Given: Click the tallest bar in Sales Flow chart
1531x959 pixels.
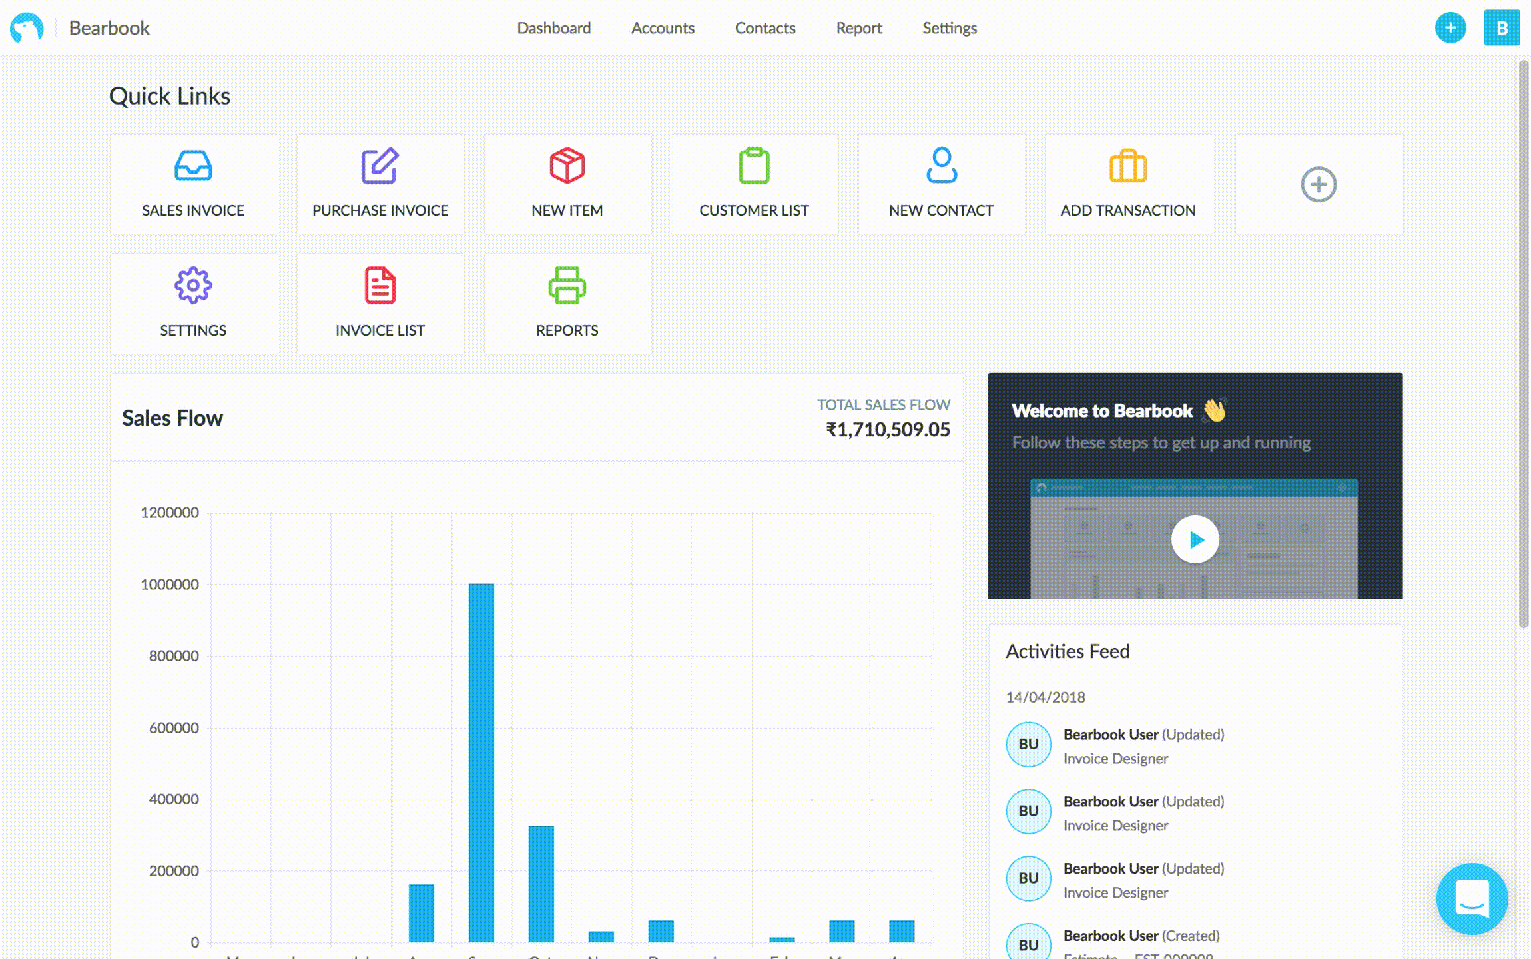Looking at the screenshot, I should pos(481,763).
